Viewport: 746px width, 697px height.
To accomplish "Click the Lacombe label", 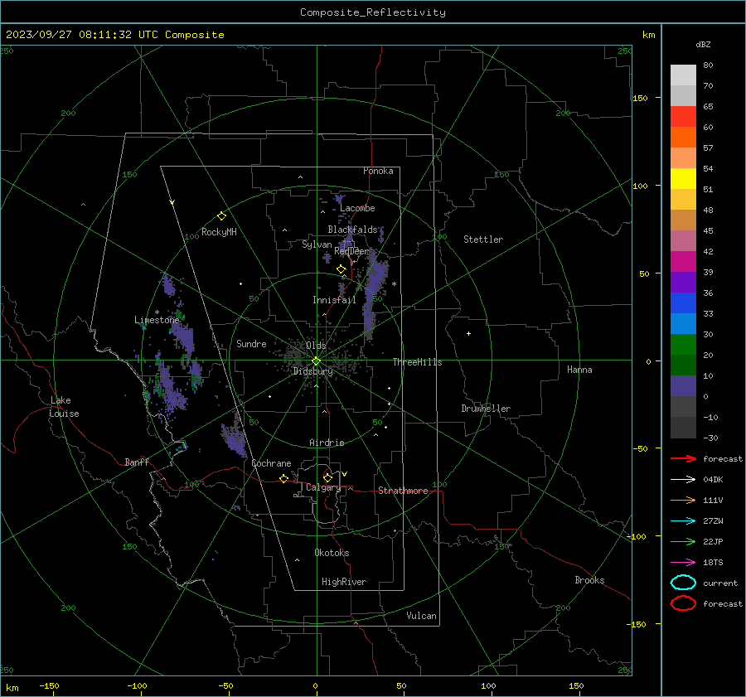I will point(357,208).
